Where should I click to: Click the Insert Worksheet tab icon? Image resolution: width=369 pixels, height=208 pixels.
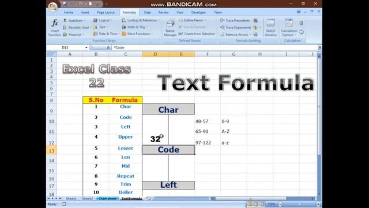149,199
